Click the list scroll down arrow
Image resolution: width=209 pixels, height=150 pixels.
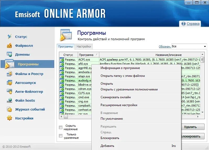[202, 112]
